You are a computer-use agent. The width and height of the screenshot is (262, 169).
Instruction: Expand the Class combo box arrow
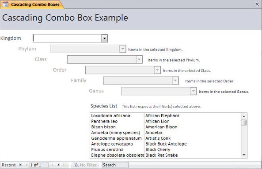[x=139, y=59]
